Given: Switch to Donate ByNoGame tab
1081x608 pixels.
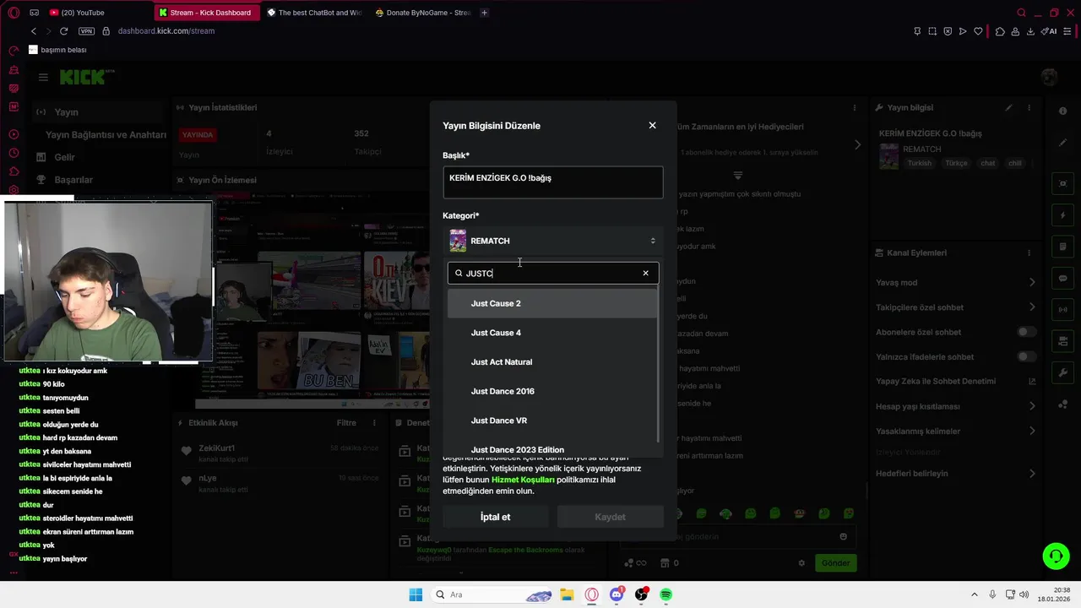Looking at the screenshot, I should tap(422, 13).
